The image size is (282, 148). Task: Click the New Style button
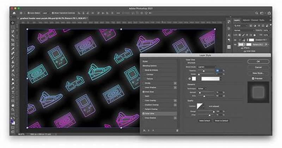point(258,73)
